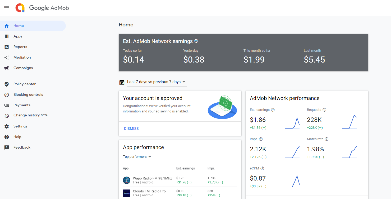Open Payments in the sidebar
The image size is (391, 199).
[x=22, y=105]
